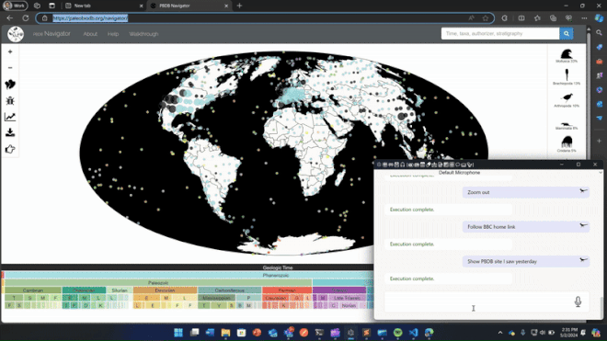This screenshot has width=607, height=341.
Task: Select the Triassic period on timescale
Action: [339, 290]
